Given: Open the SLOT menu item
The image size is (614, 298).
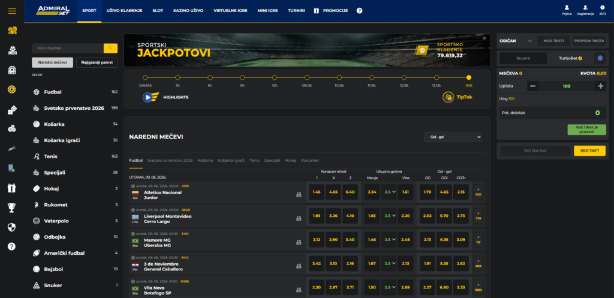Looking at the screenshot, I should 158,11.
